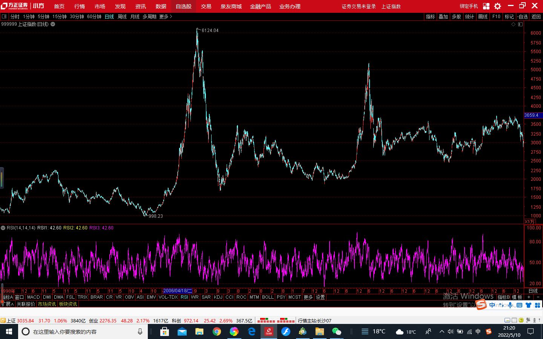Click the 叠加 overlay button
Screen dimensions: 543x339
click(443, 17)
